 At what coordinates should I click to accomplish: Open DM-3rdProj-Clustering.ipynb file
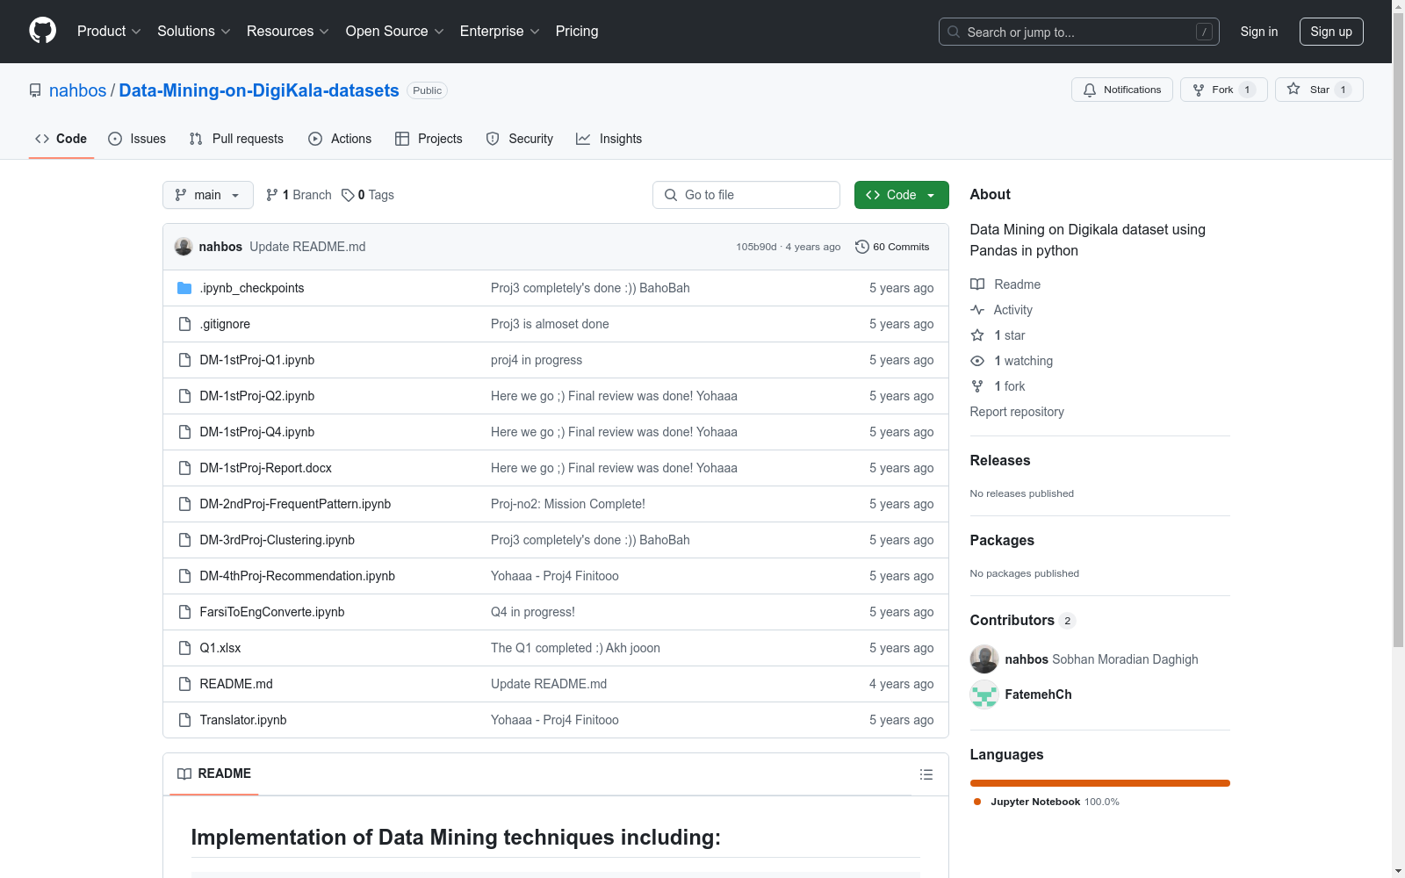[x=277, y=540]
